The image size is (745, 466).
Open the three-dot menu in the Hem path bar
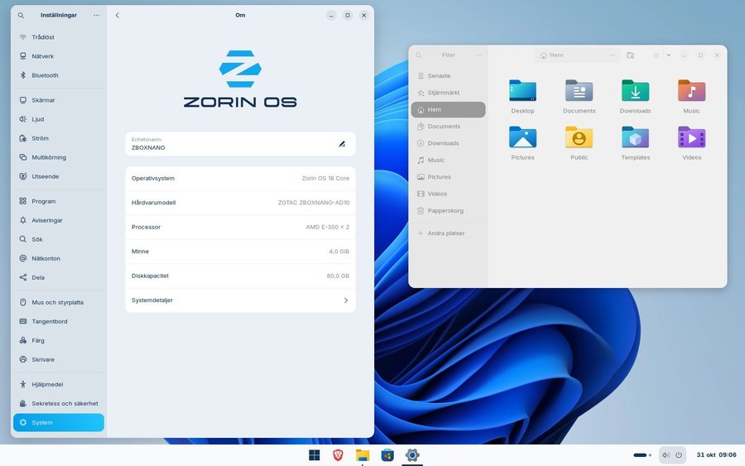tap(612, 55)
